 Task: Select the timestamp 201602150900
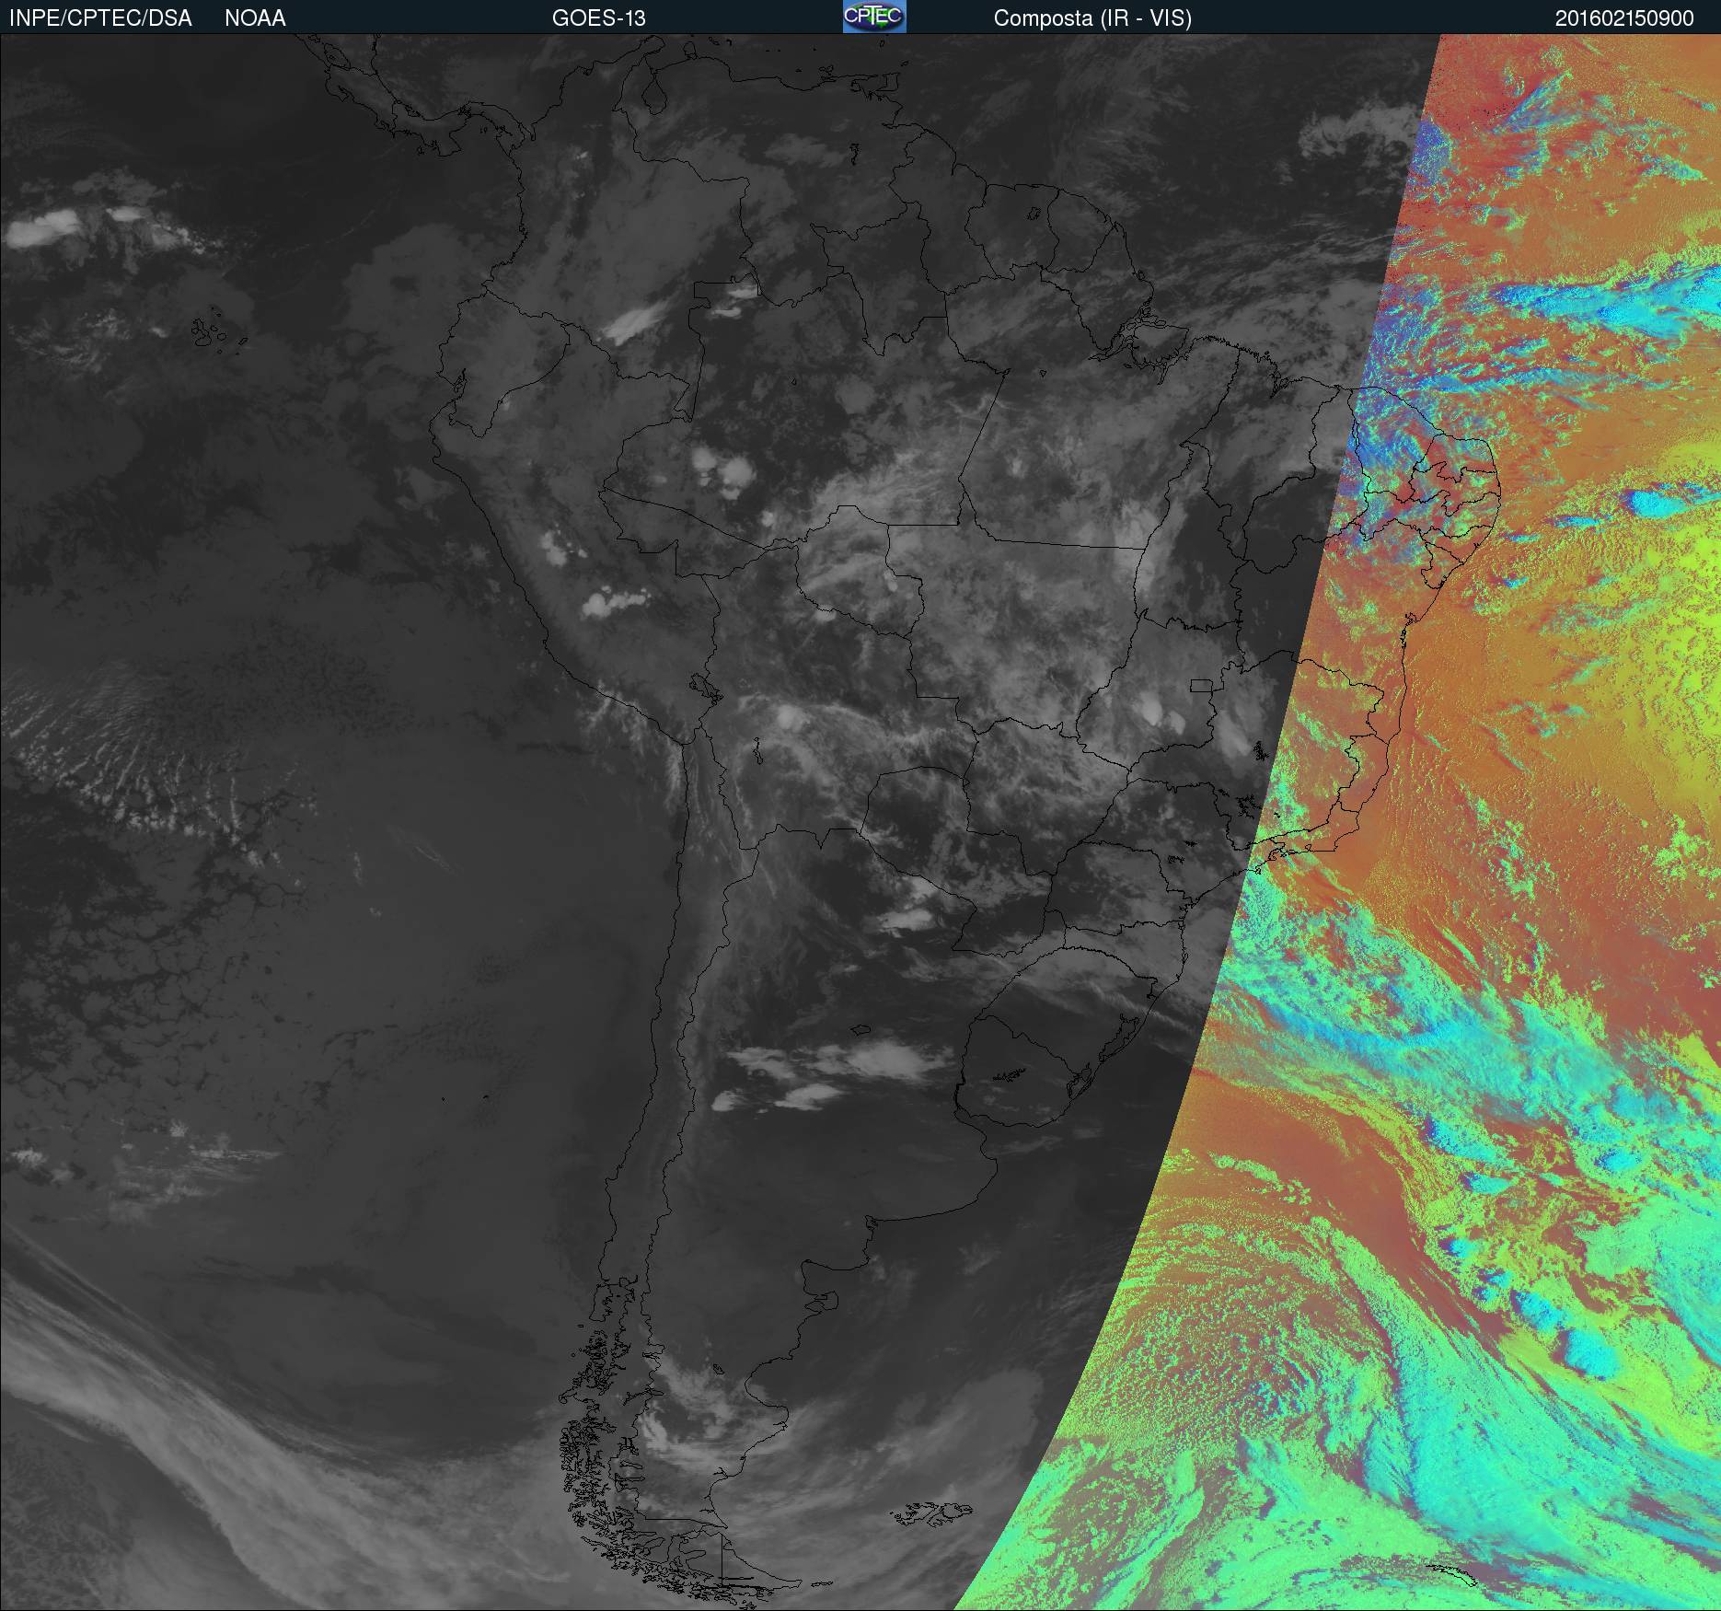coord(1624,18)
